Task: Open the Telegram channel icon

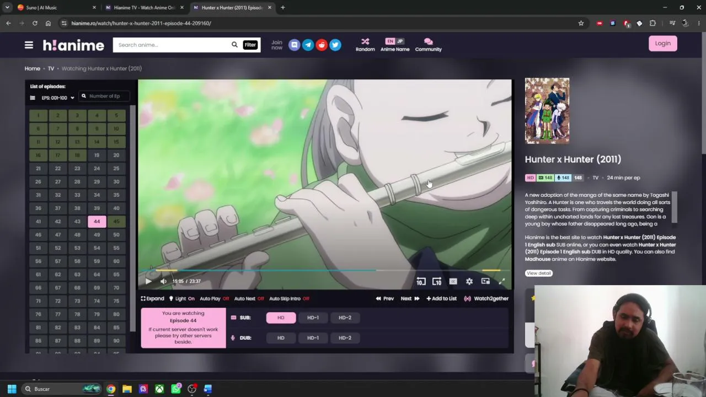Action: point(308,45)
